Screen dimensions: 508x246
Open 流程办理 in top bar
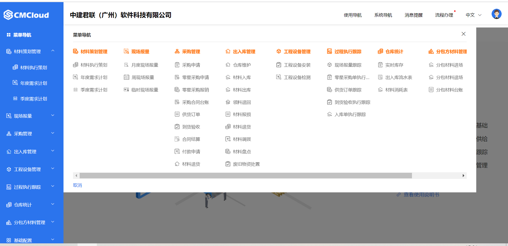coord(444,15)
